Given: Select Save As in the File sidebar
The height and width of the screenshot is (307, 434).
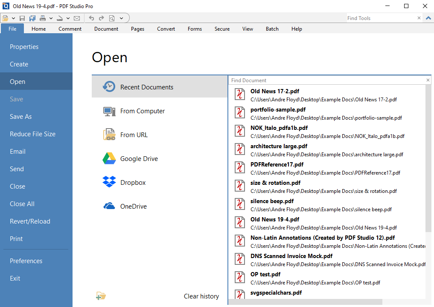Looking at the screenshot, I should point(36,117).
